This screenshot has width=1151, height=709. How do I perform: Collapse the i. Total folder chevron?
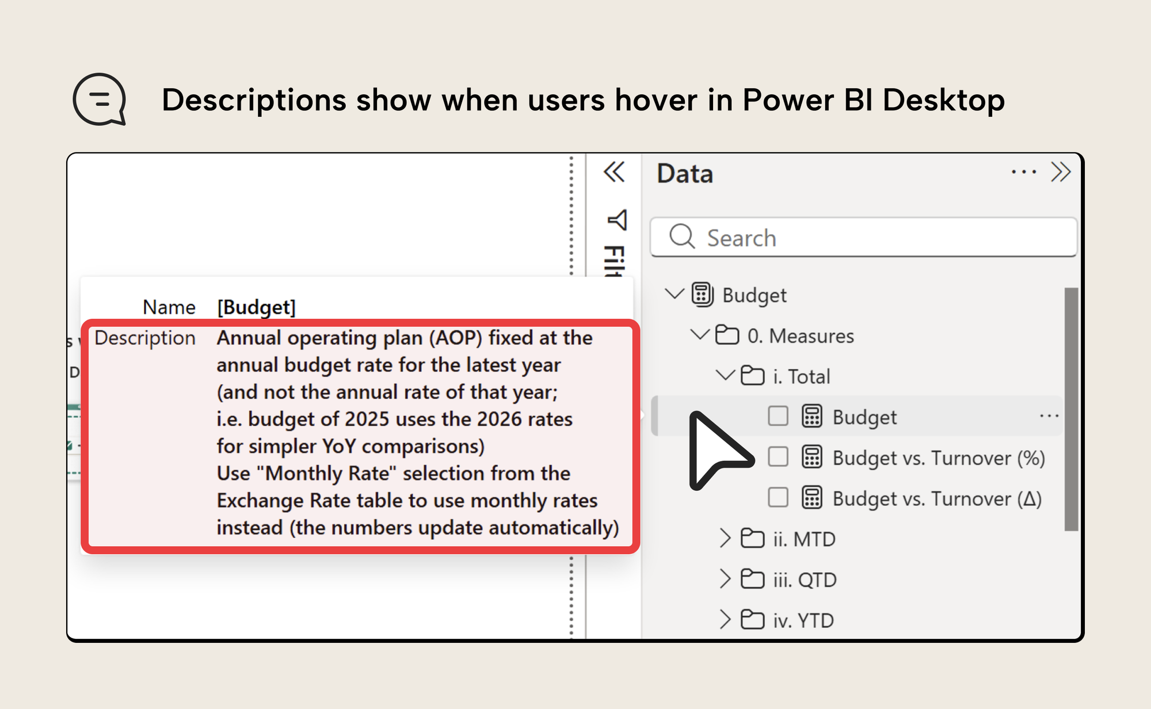click(x=725, y=375)
